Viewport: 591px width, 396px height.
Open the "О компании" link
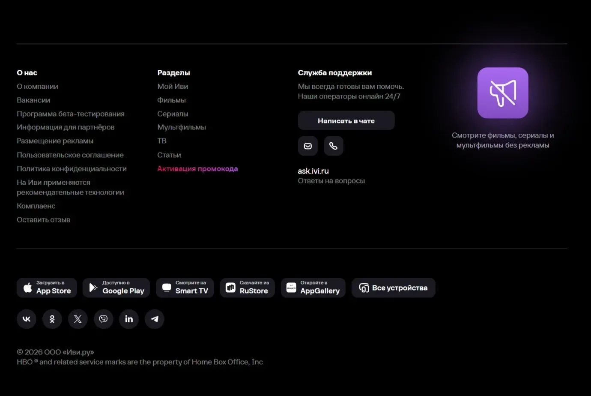pyautogui.click(x=38, y=86)
